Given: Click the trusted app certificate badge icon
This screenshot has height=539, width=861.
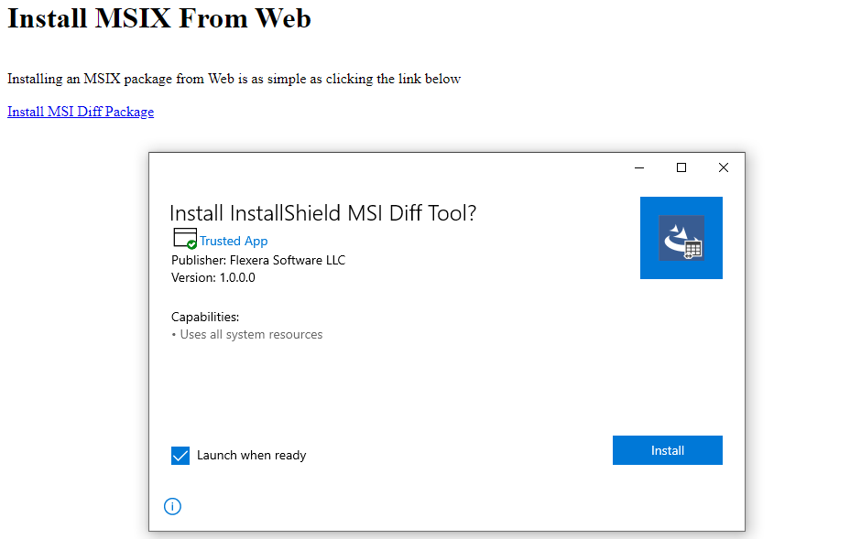Looking at the screenshot, I should 183,237.
